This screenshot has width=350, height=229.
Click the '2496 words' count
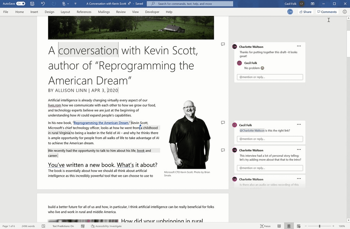28,226
